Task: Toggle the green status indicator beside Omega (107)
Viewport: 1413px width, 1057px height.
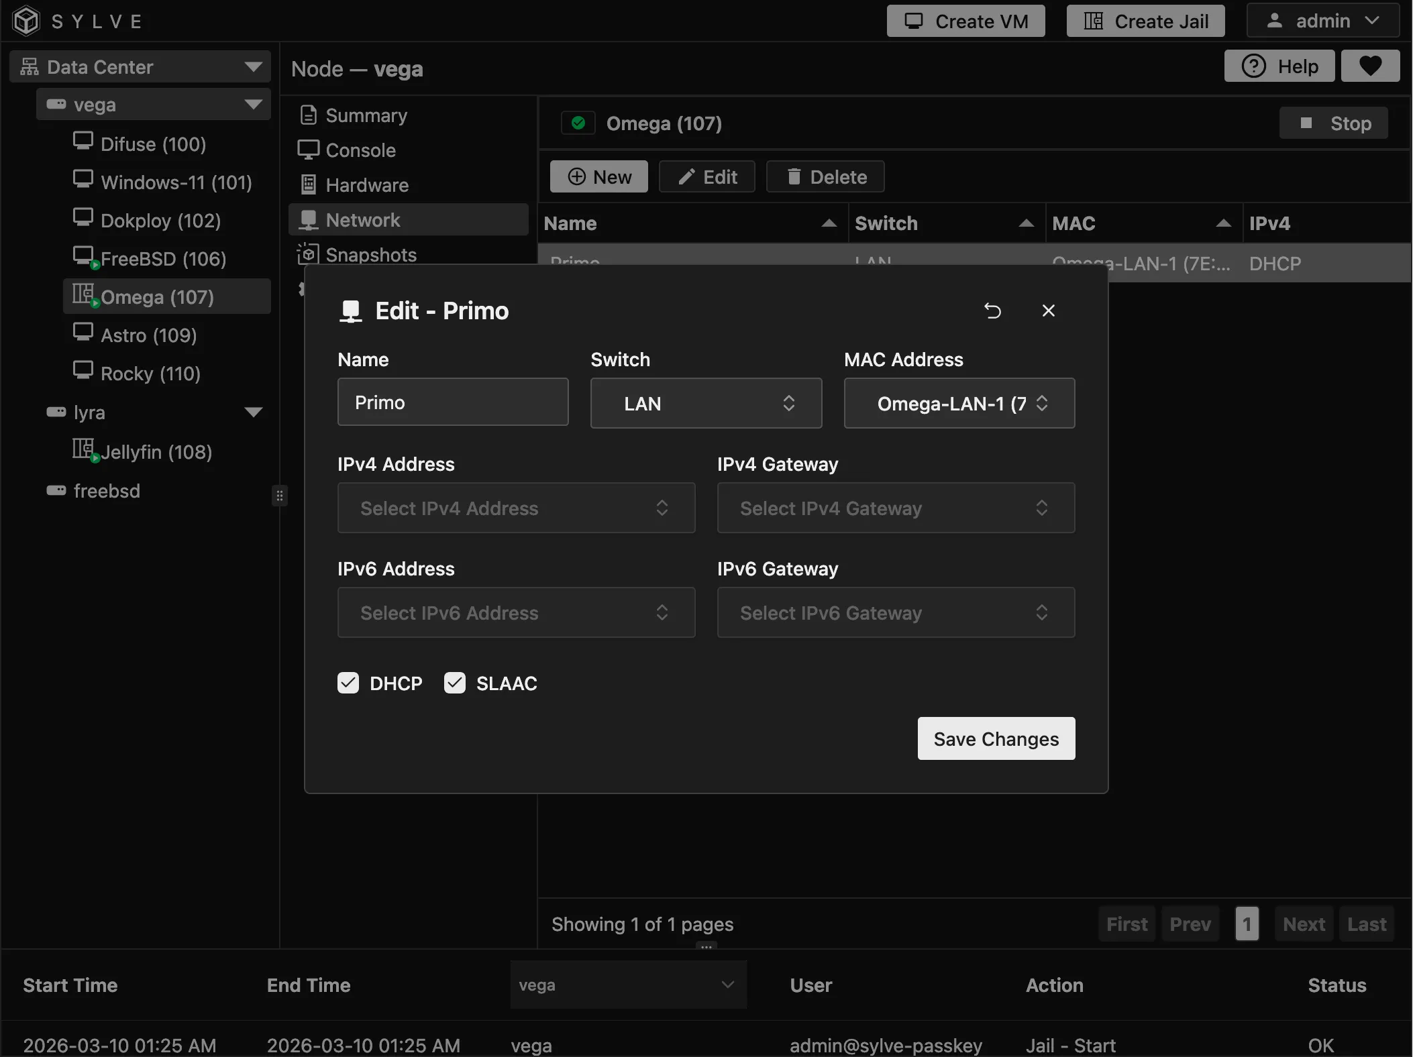Action: click(x=578, y=123)
